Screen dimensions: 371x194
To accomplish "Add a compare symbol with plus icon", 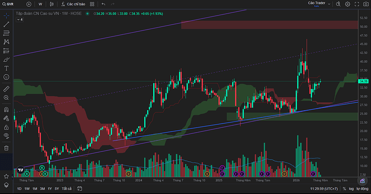I will coord(28,4).
